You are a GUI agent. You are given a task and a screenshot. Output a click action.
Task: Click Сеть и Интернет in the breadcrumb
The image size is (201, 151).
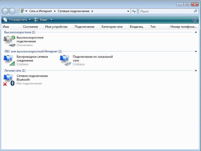click(x=40, y=11)
